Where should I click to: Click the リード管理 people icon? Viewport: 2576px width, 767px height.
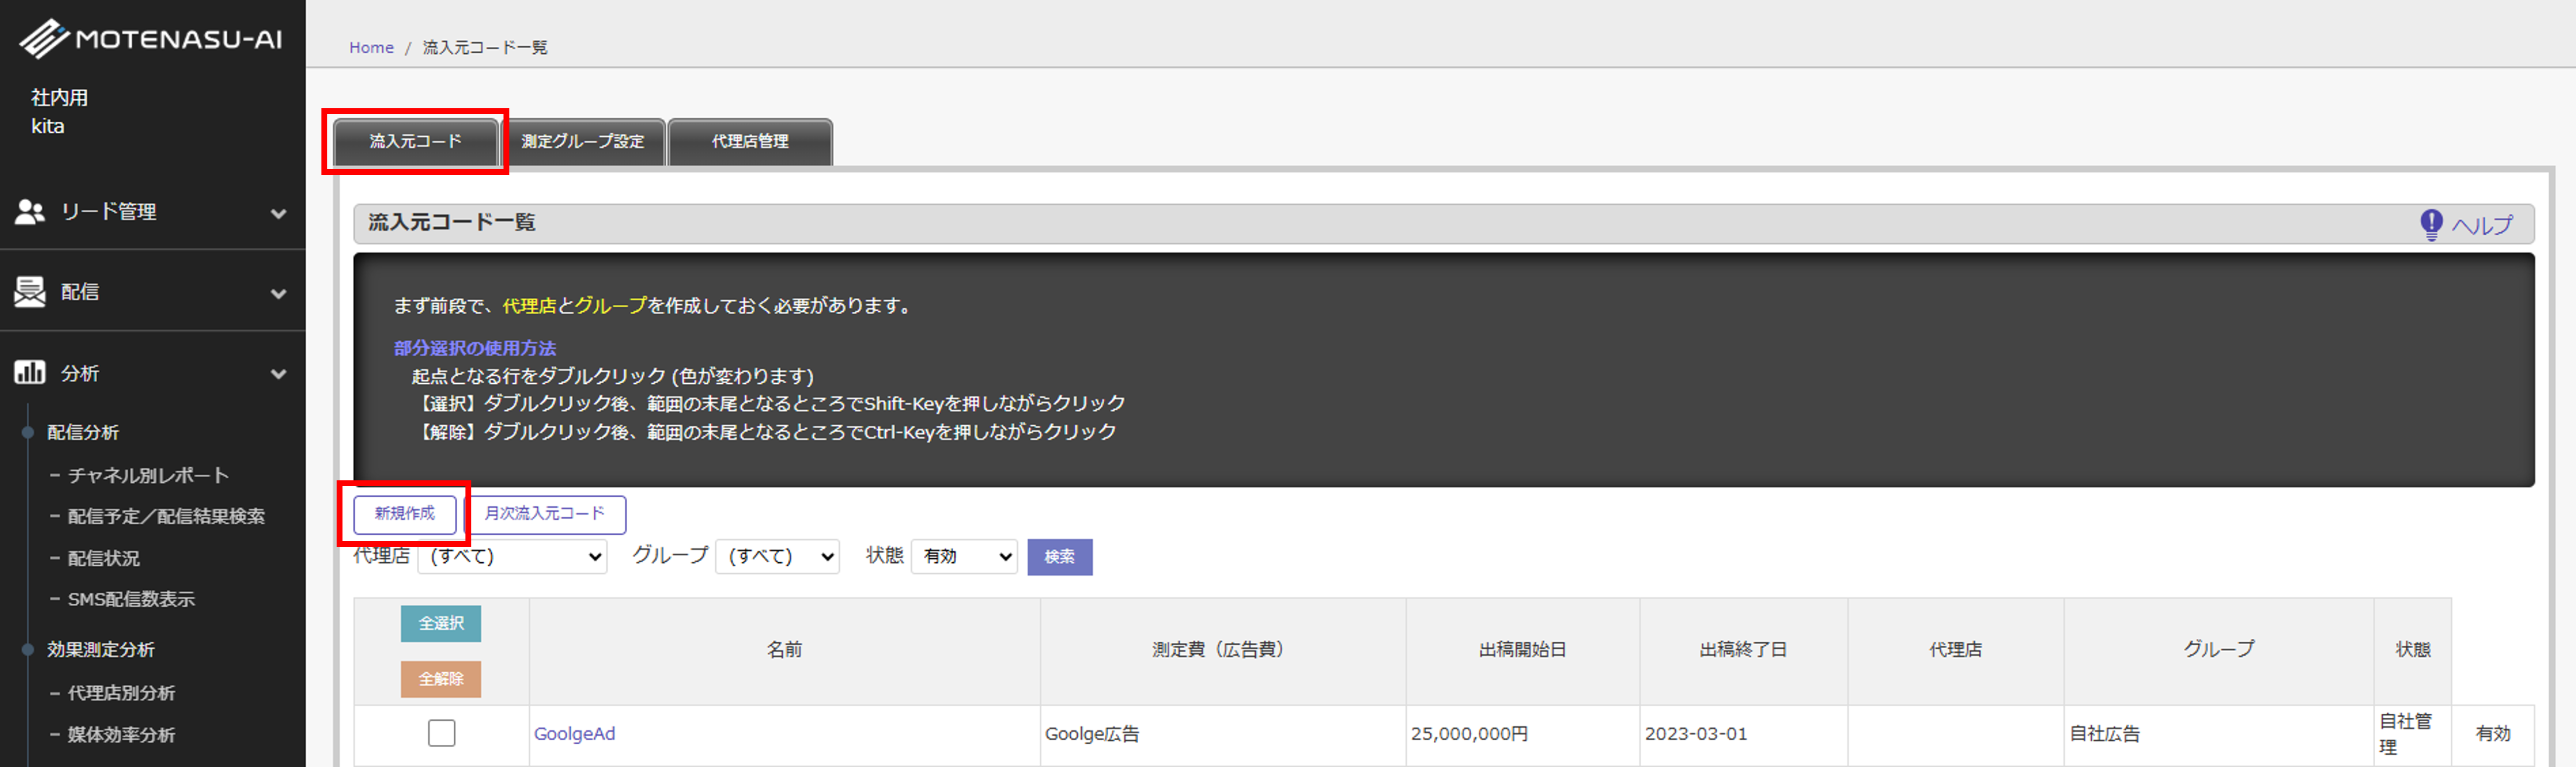click(30, 212)
